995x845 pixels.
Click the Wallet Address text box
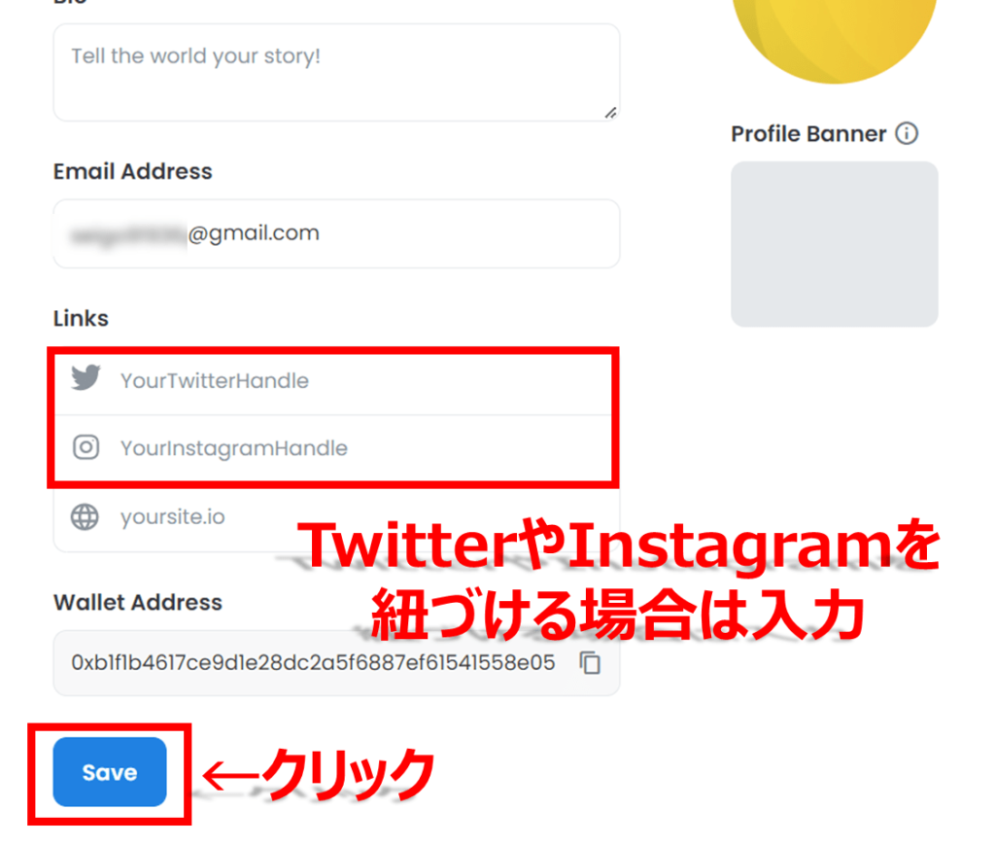(336, 663)
